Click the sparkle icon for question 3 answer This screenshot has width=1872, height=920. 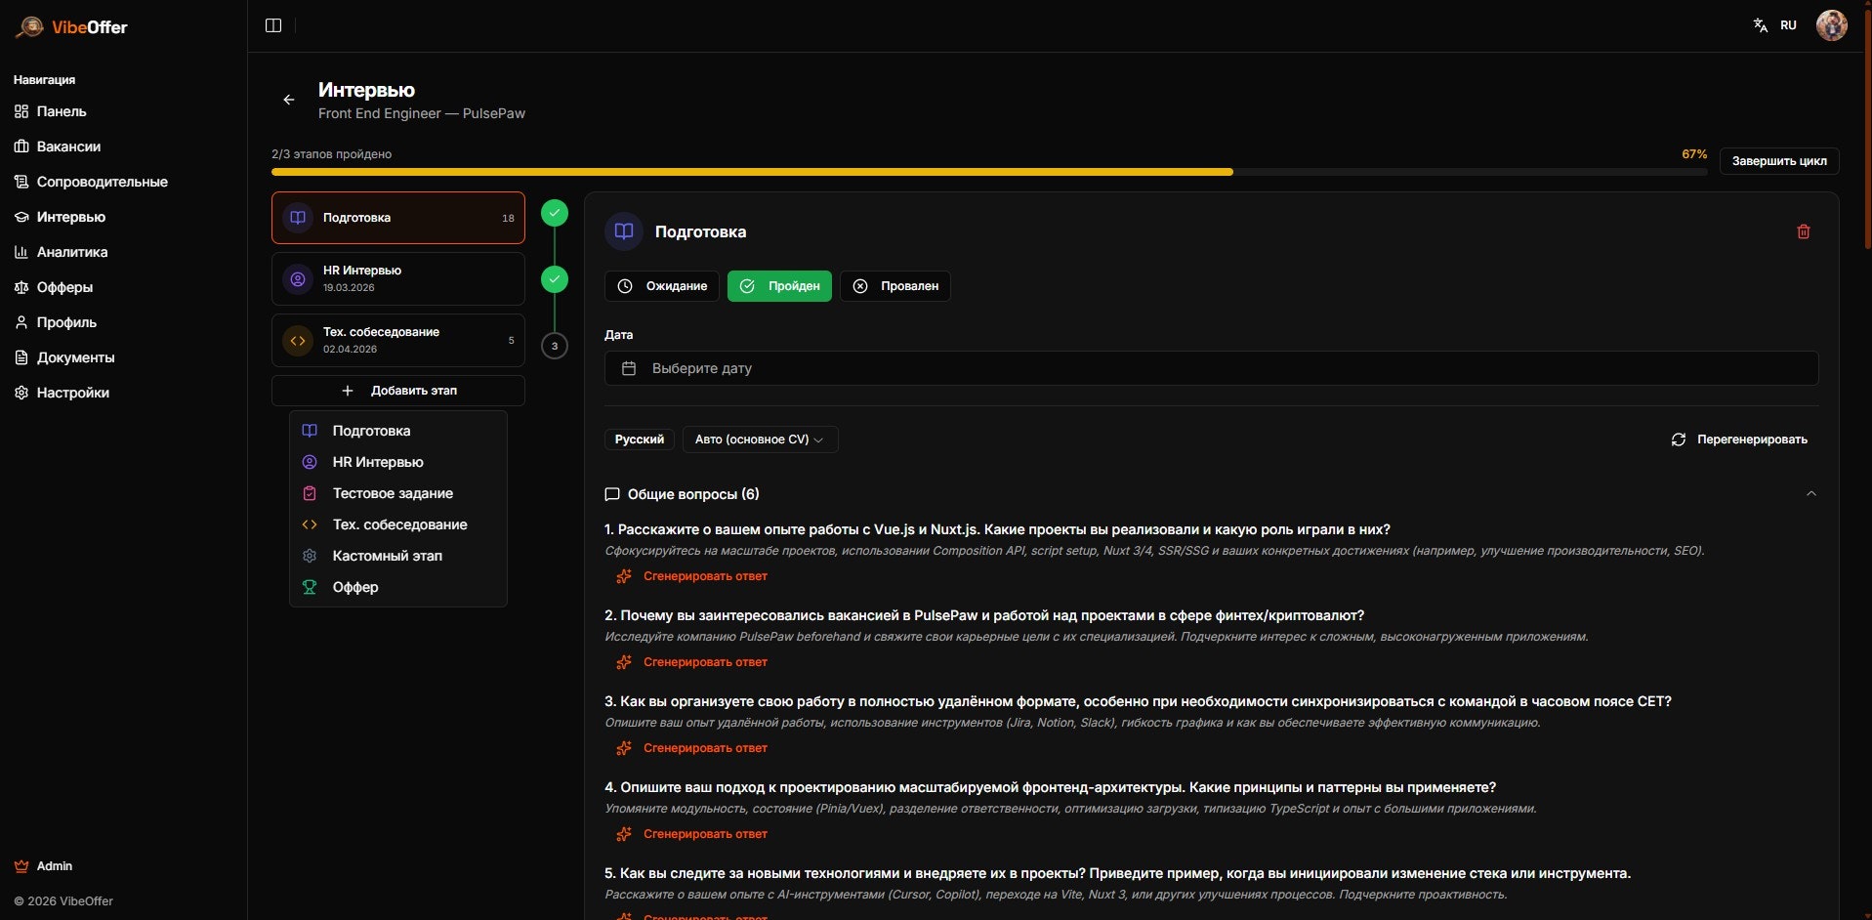point(624,748)
